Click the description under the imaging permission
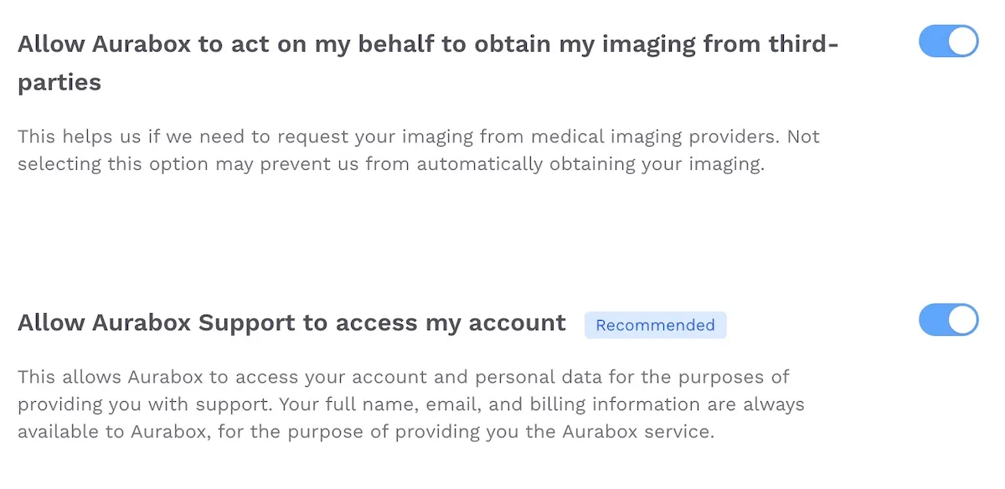This screenshot has width=1005, height=489. pyautogui.click(x=419, y=150)
